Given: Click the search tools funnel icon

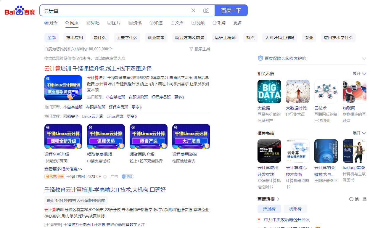Looking at the screenshot, I should point(191,49).
